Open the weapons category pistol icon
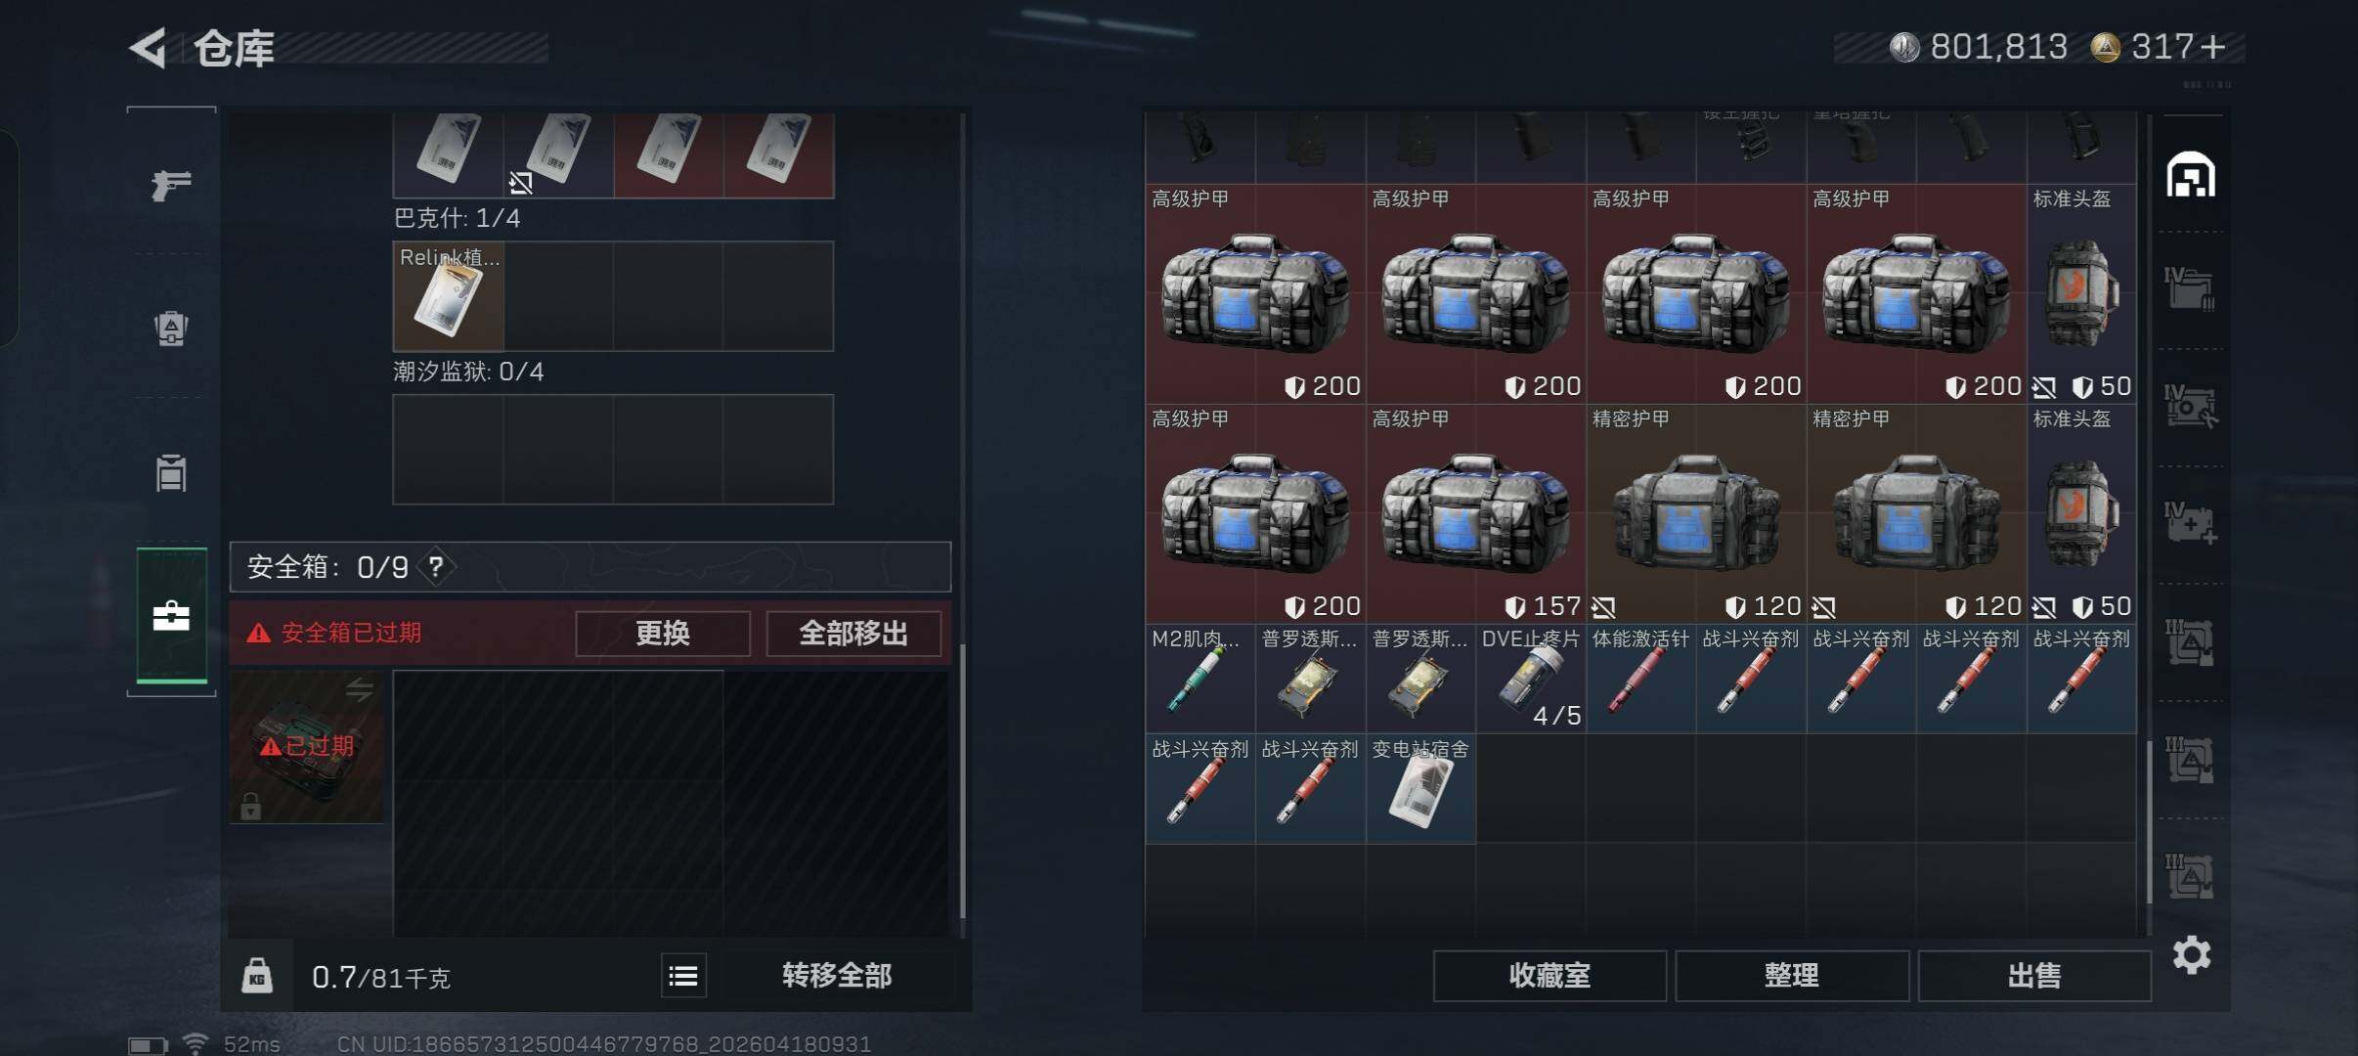Screen dimensions: 2358x1056 click(x=171, y=184)
